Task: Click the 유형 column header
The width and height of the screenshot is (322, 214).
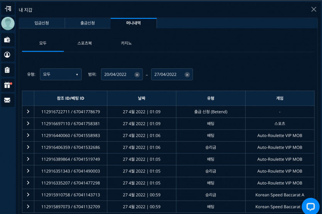Action: (211, 98)
